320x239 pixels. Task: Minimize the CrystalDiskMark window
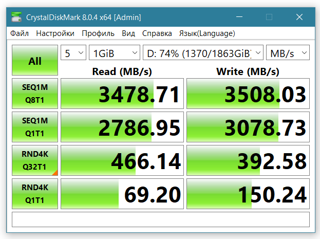[x=239, y=17]
